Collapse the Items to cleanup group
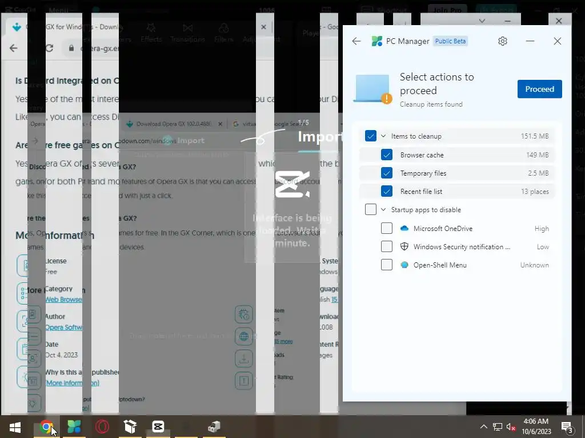The image size is (585, 438). [x=383, y=136]
